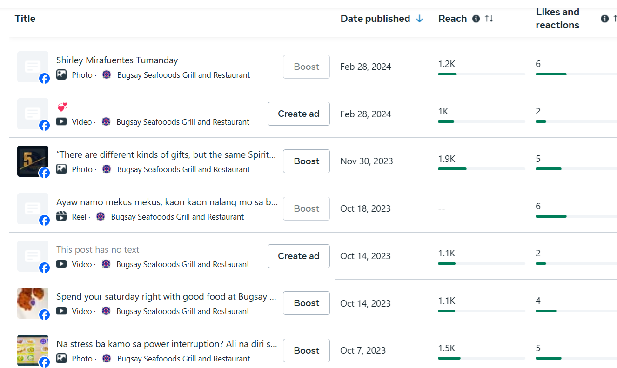Open Shirley Mirafuentes Tumanday post title
The width and height of the screenshot is (617, 368).
117,60
